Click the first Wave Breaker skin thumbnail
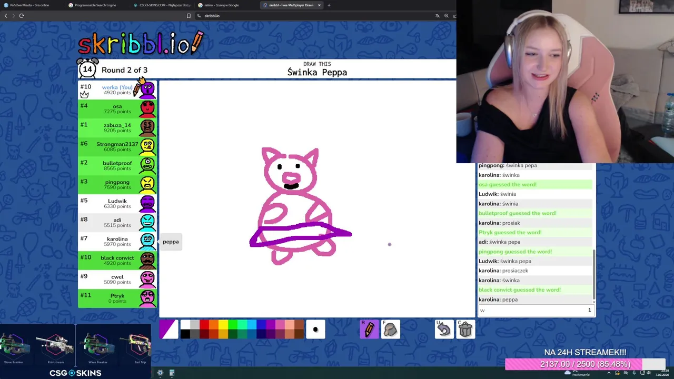The height and width of the screenshot is (379, 674). 14,345
